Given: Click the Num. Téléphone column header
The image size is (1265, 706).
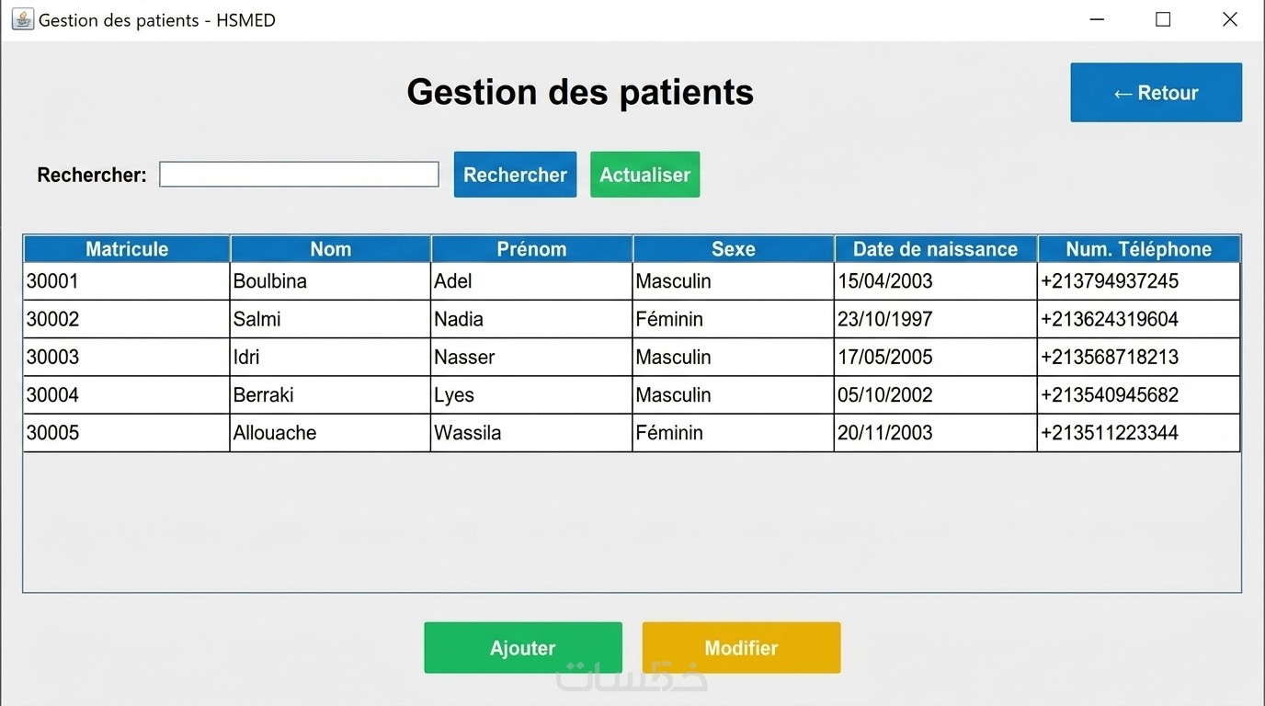Looking at the screenshot, I should [1138, 249].
